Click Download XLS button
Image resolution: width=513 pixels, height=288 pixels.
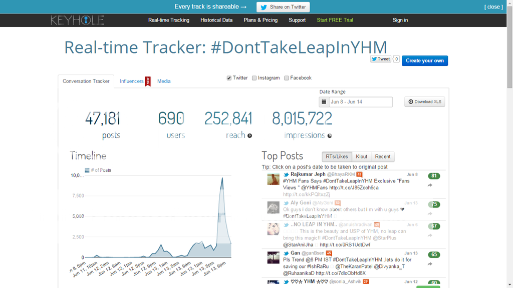pos(425,102)
